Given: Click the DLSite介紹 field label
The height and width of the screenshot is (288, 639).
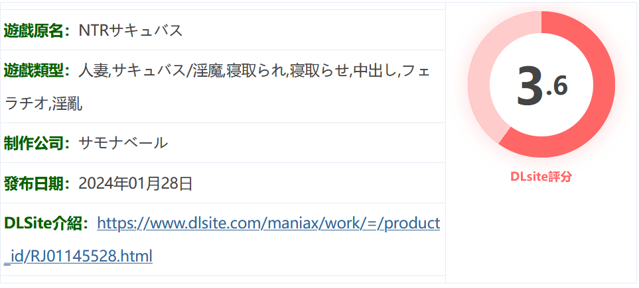Looking at the screenshot, I should tap(43, 223).
